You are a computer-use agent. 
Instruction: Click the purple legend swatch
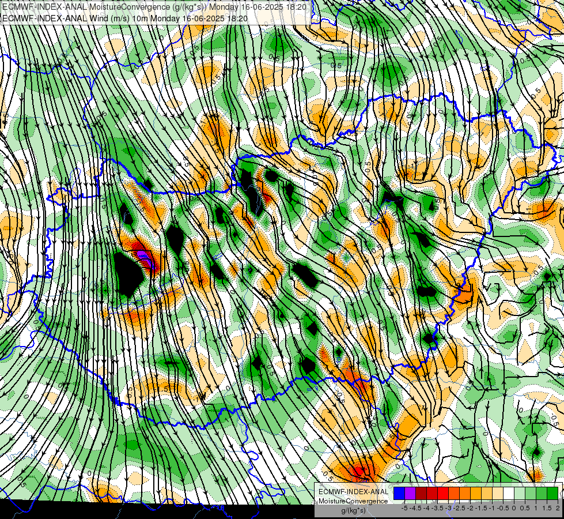coord(410,494)
